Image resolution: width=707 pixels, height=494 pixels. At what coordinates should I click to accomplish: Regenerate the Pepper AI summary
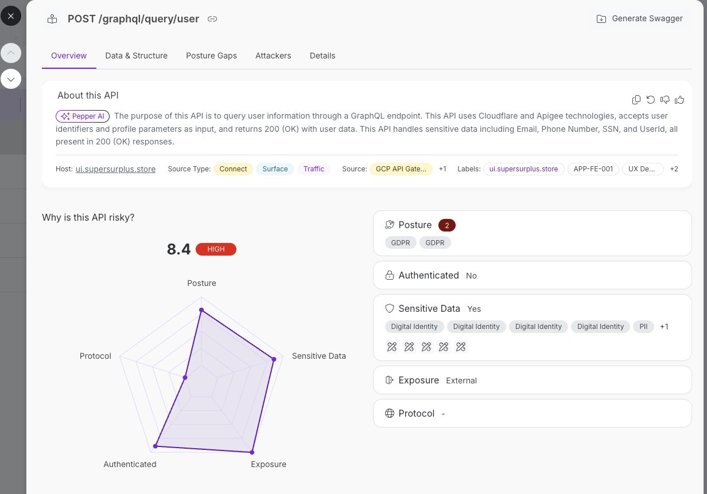(650, 100)
